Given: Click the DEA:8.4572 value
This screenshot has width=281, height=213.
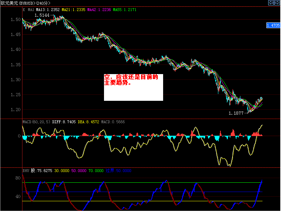Looking at the screenshot, I should pyautogui.click(x=88, y=122).
